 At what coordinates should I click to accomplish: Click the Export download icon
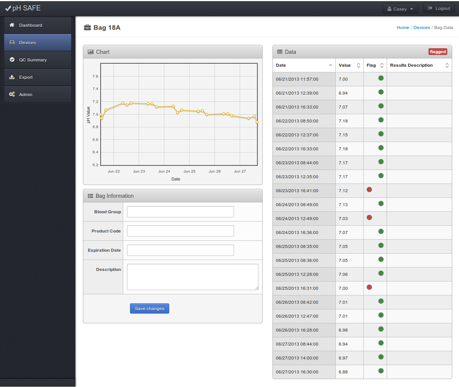(12, 77)
